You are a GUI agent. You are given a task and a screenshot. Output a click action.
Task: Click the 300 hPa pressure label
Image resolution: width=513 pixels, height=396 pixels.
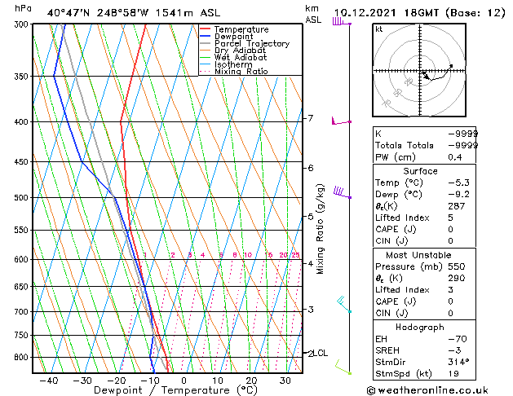(x=23, y=24)
